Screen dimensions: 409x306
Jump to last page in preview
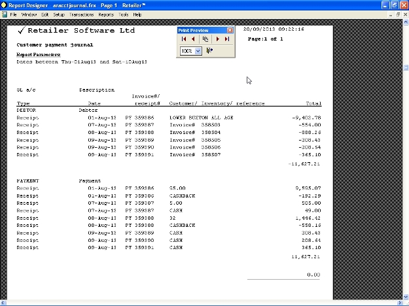(x=226, y=39)
